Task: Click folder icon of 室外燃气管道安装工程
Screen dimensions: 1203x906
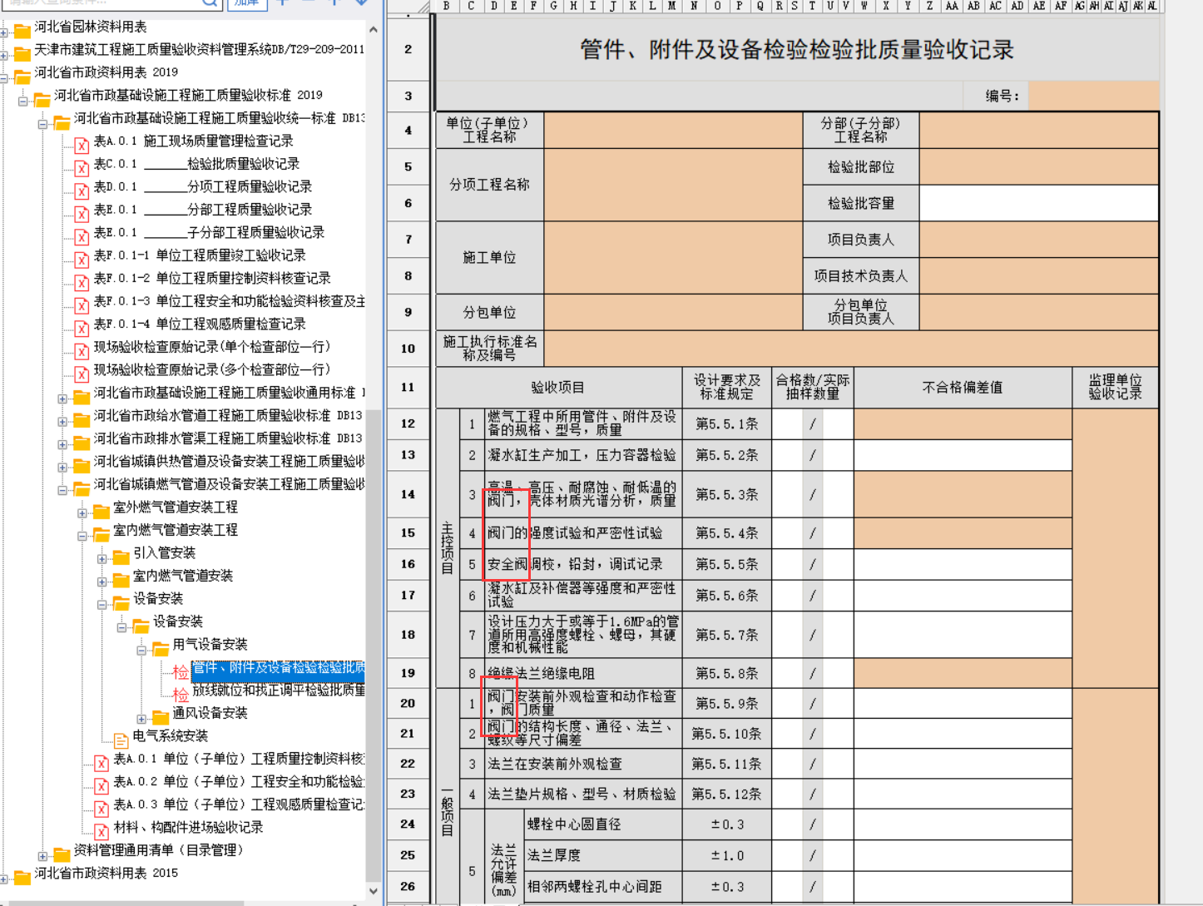Action: [101, 510]
